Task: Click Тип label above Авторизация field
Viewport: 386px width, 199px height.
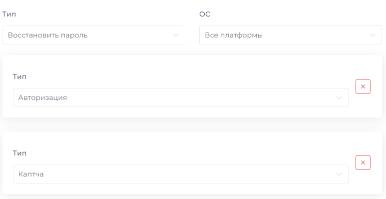Action: click(19, 76)
